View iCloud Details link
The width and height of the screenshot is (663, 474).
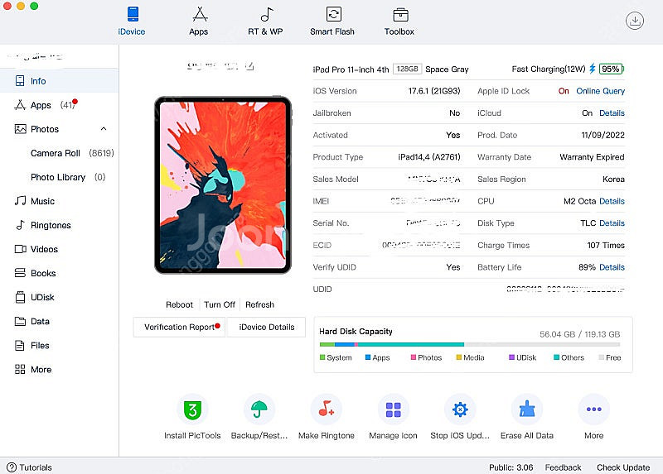pyautogui.click(x=612, y=113)
